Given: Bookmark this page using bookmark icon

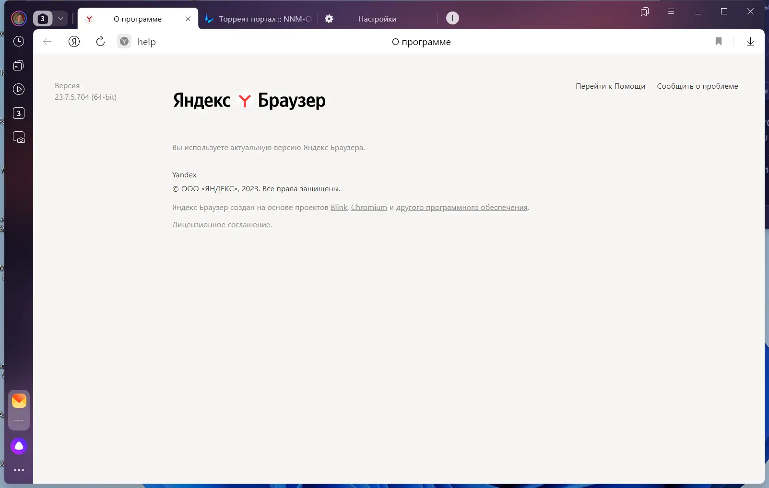Looking at the screenshot, I should pyautogui.click(x=719, y=41).
